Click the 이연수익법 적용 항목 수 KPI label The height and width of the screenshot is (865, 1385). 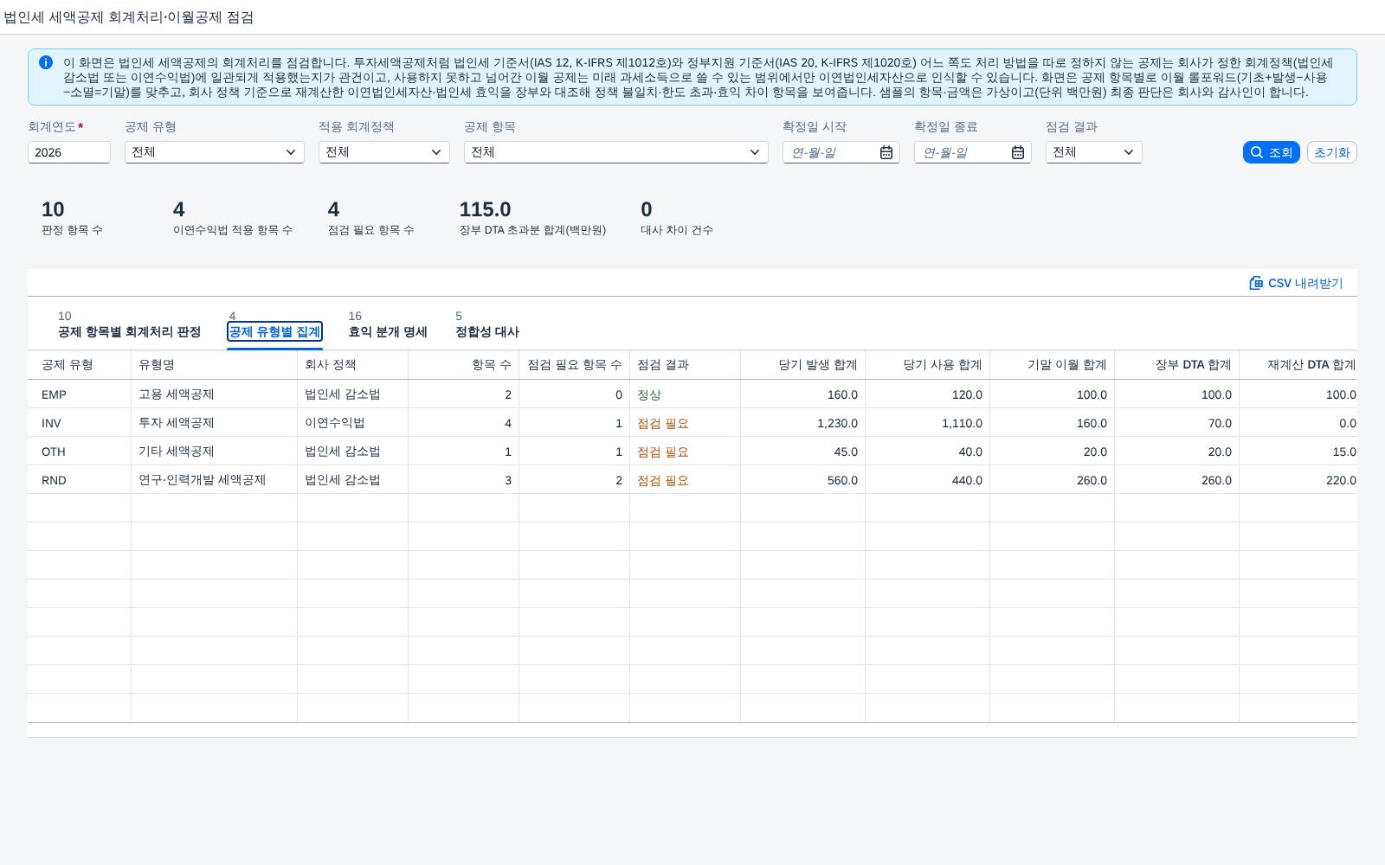click(x=233, y=230)
